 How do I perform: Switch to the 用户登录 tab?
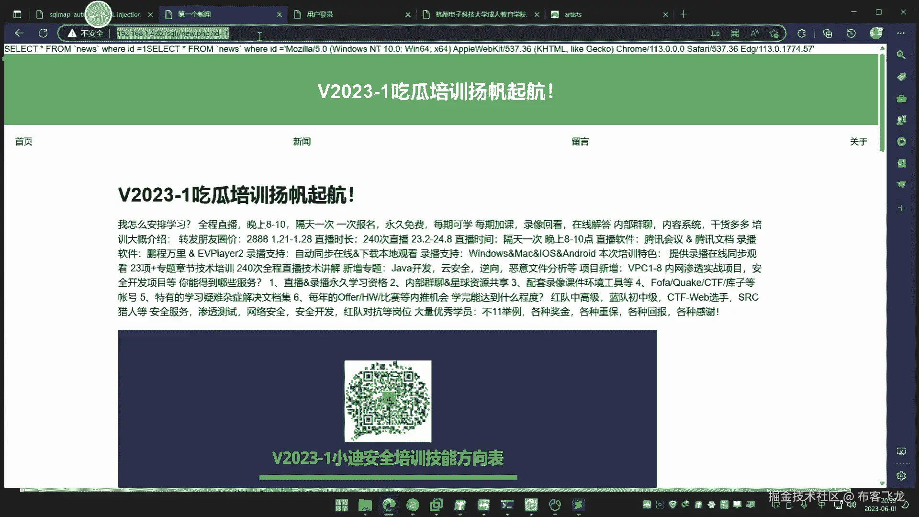point(320,14)
